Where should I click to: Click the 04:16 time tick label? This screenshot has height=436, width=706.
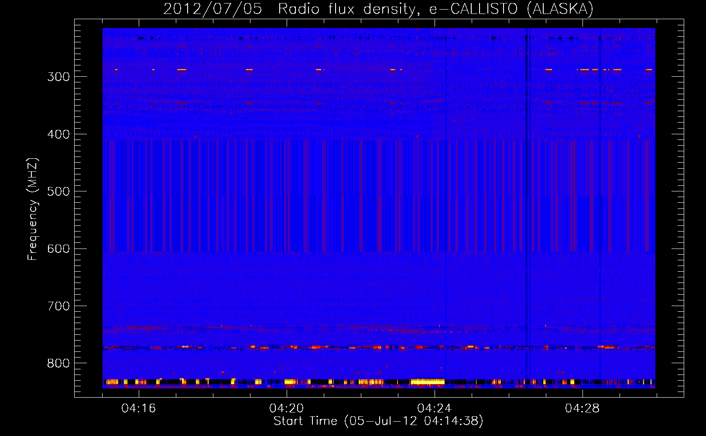coord(139,408)
